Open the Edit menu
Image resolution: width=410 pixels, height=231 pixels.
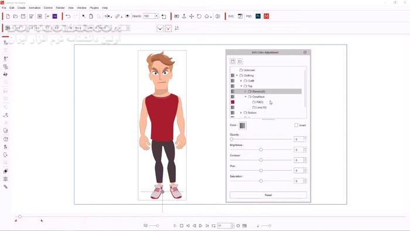12,8
